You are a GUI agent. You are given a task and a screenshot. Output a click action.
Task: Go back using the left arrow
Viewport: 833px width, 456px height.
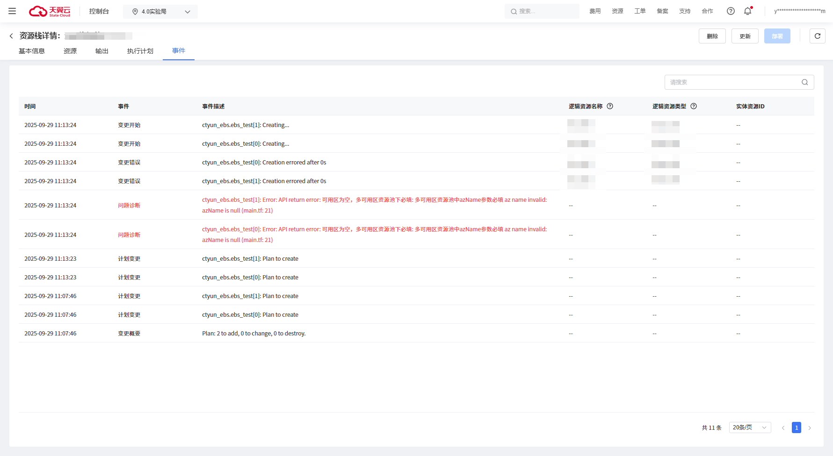click(x=11, y=36)
